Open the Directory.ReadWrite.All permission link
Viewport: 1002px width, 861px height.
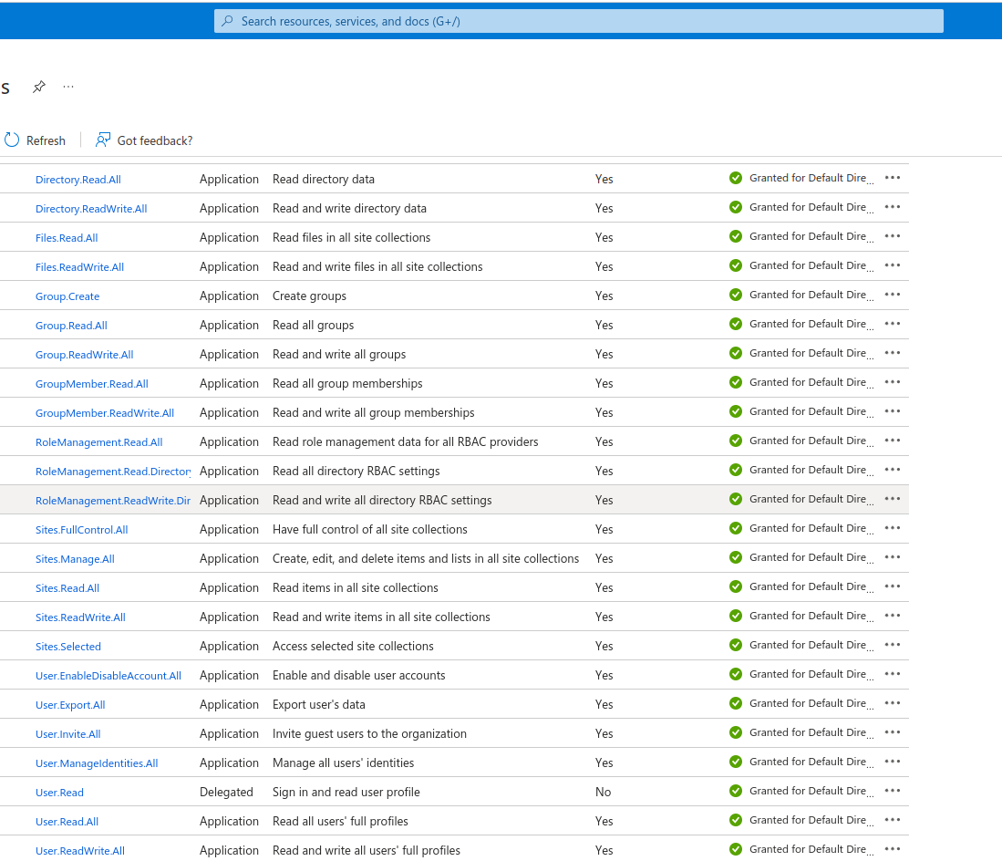click(91, 209)
